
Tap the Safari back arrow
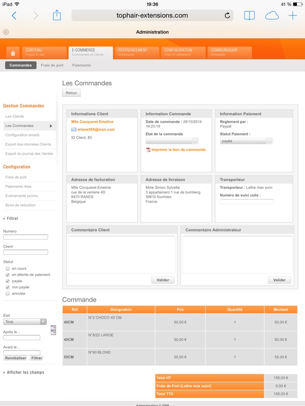(x=14, y=16)
